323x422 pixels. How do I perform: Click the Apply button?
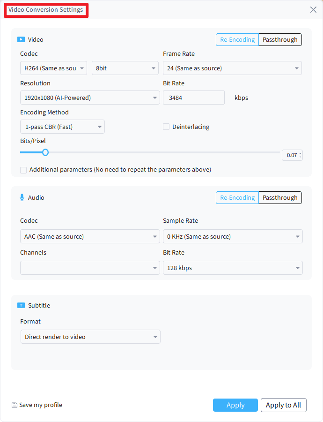point(235,405)
